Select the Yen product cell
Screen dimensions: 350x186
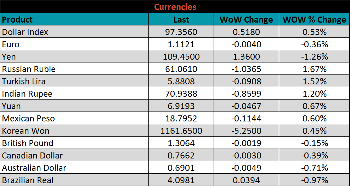click(9, 57)
